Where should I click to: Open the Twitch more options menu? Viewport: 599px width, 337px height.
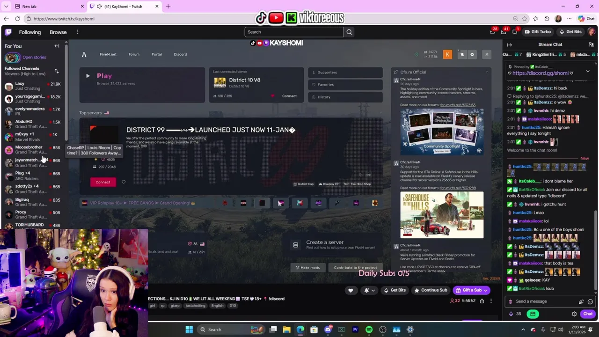(78, 32)
